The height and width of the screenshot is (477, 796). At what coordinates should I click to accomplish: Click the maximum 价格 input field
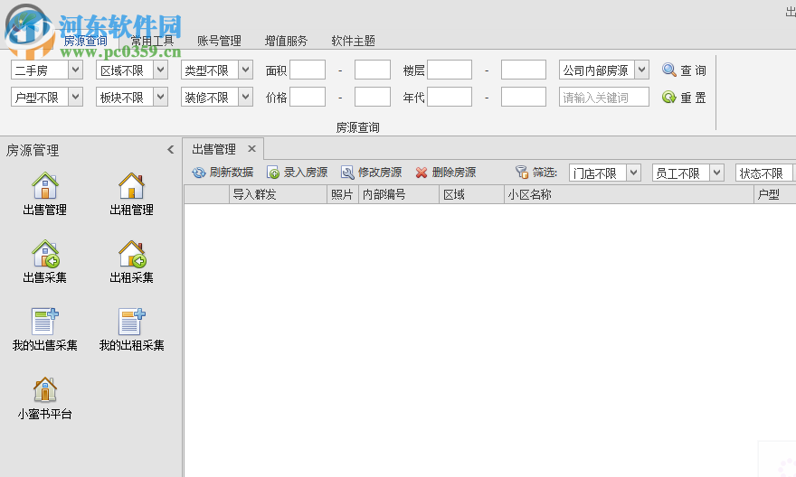click(x=373, y=97)
